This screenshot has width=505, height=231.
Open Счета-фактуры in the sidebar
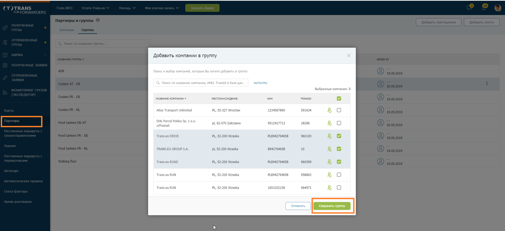(x=16, y=191)
